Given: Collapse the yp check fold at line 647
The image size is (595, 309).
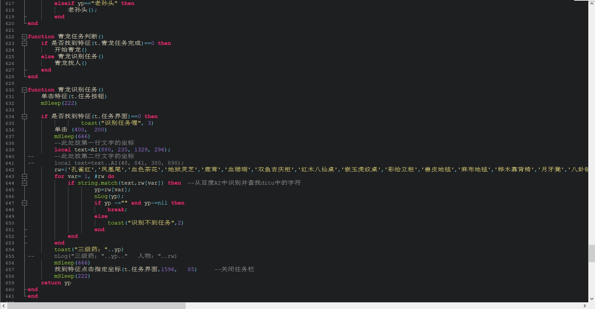Looking at the screenshot, I should pos(24,203).
